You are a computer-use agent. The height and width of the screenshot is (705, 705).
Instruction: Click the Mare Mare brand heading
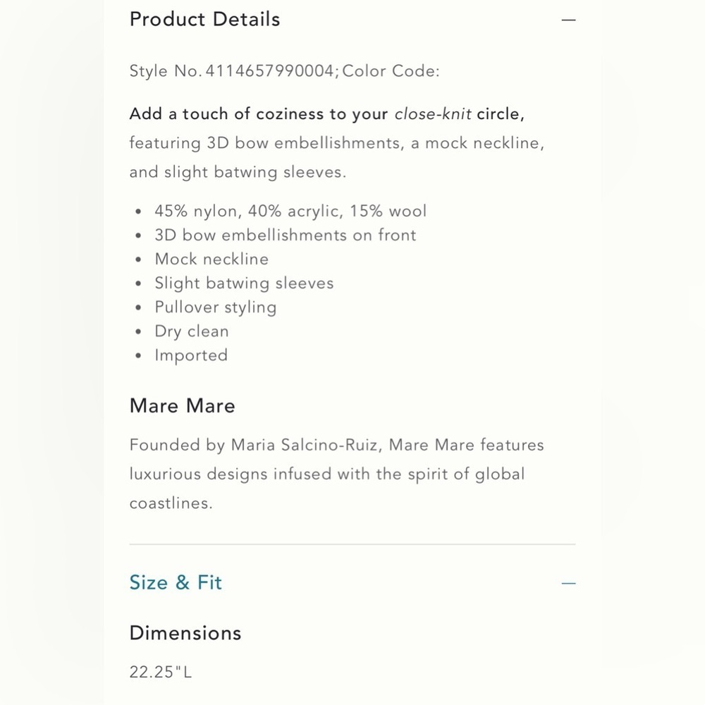182,405
